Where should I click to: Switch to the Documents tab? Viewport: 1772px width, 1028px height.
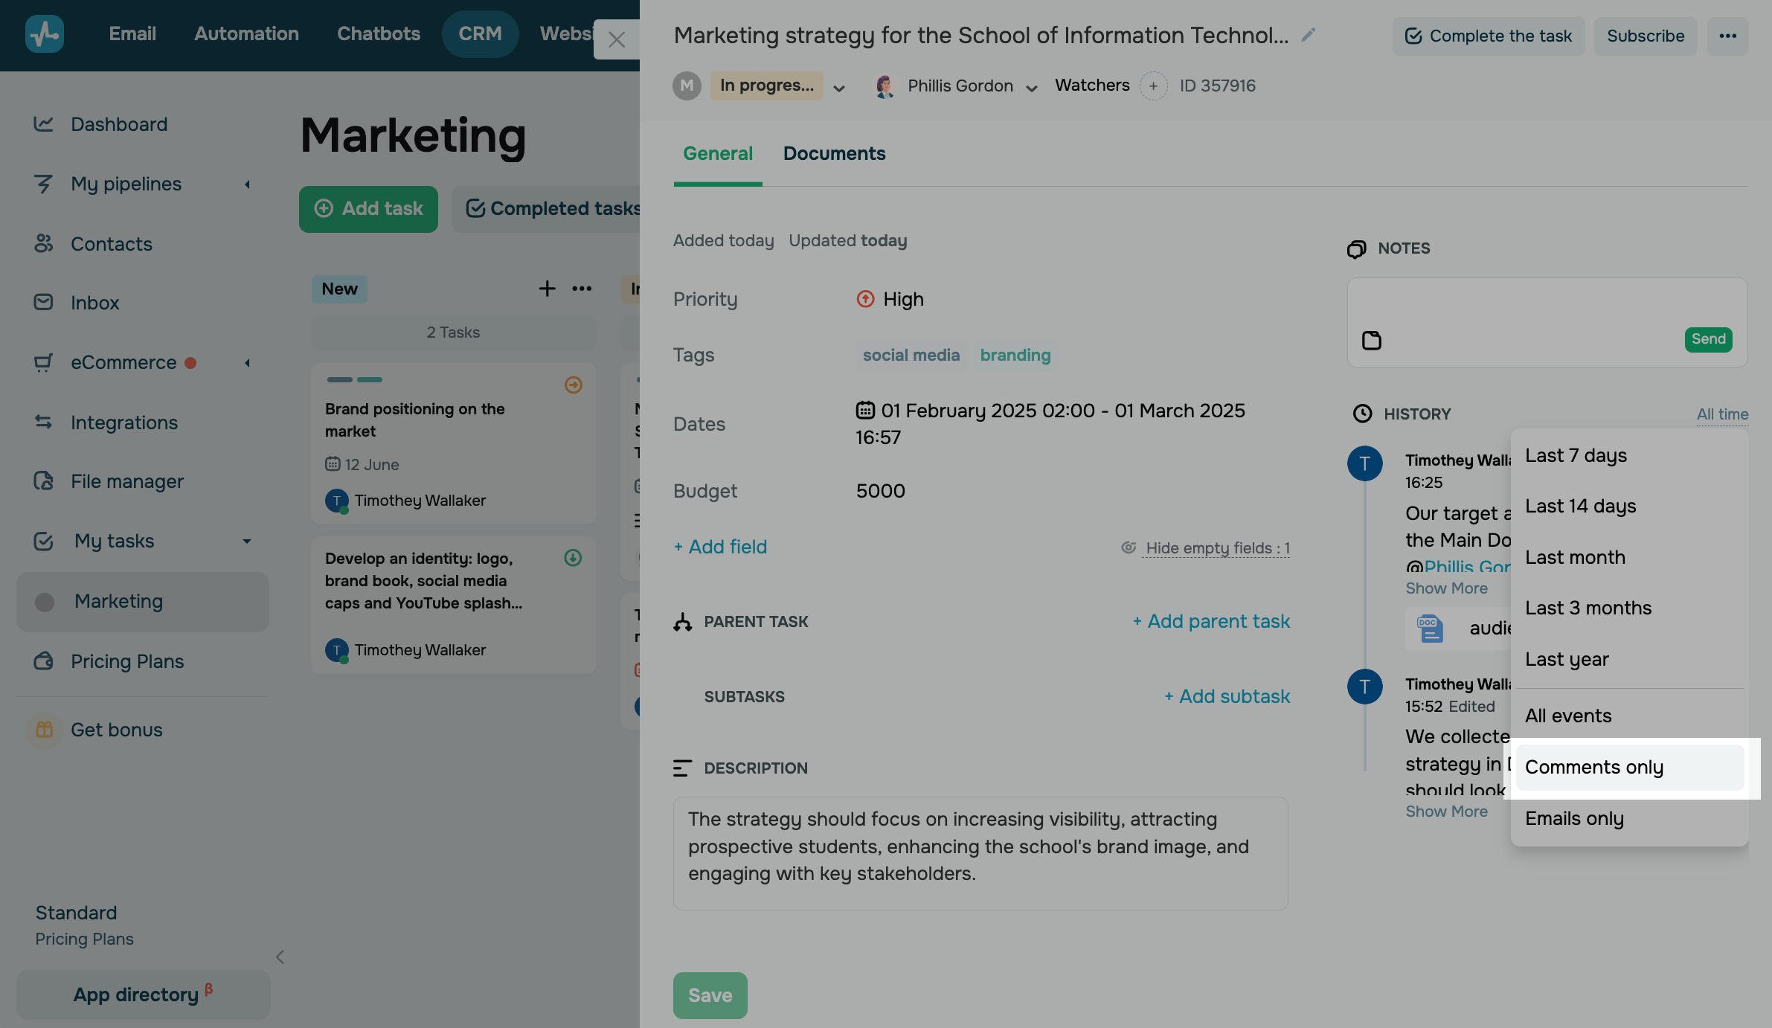click(834, 153)
